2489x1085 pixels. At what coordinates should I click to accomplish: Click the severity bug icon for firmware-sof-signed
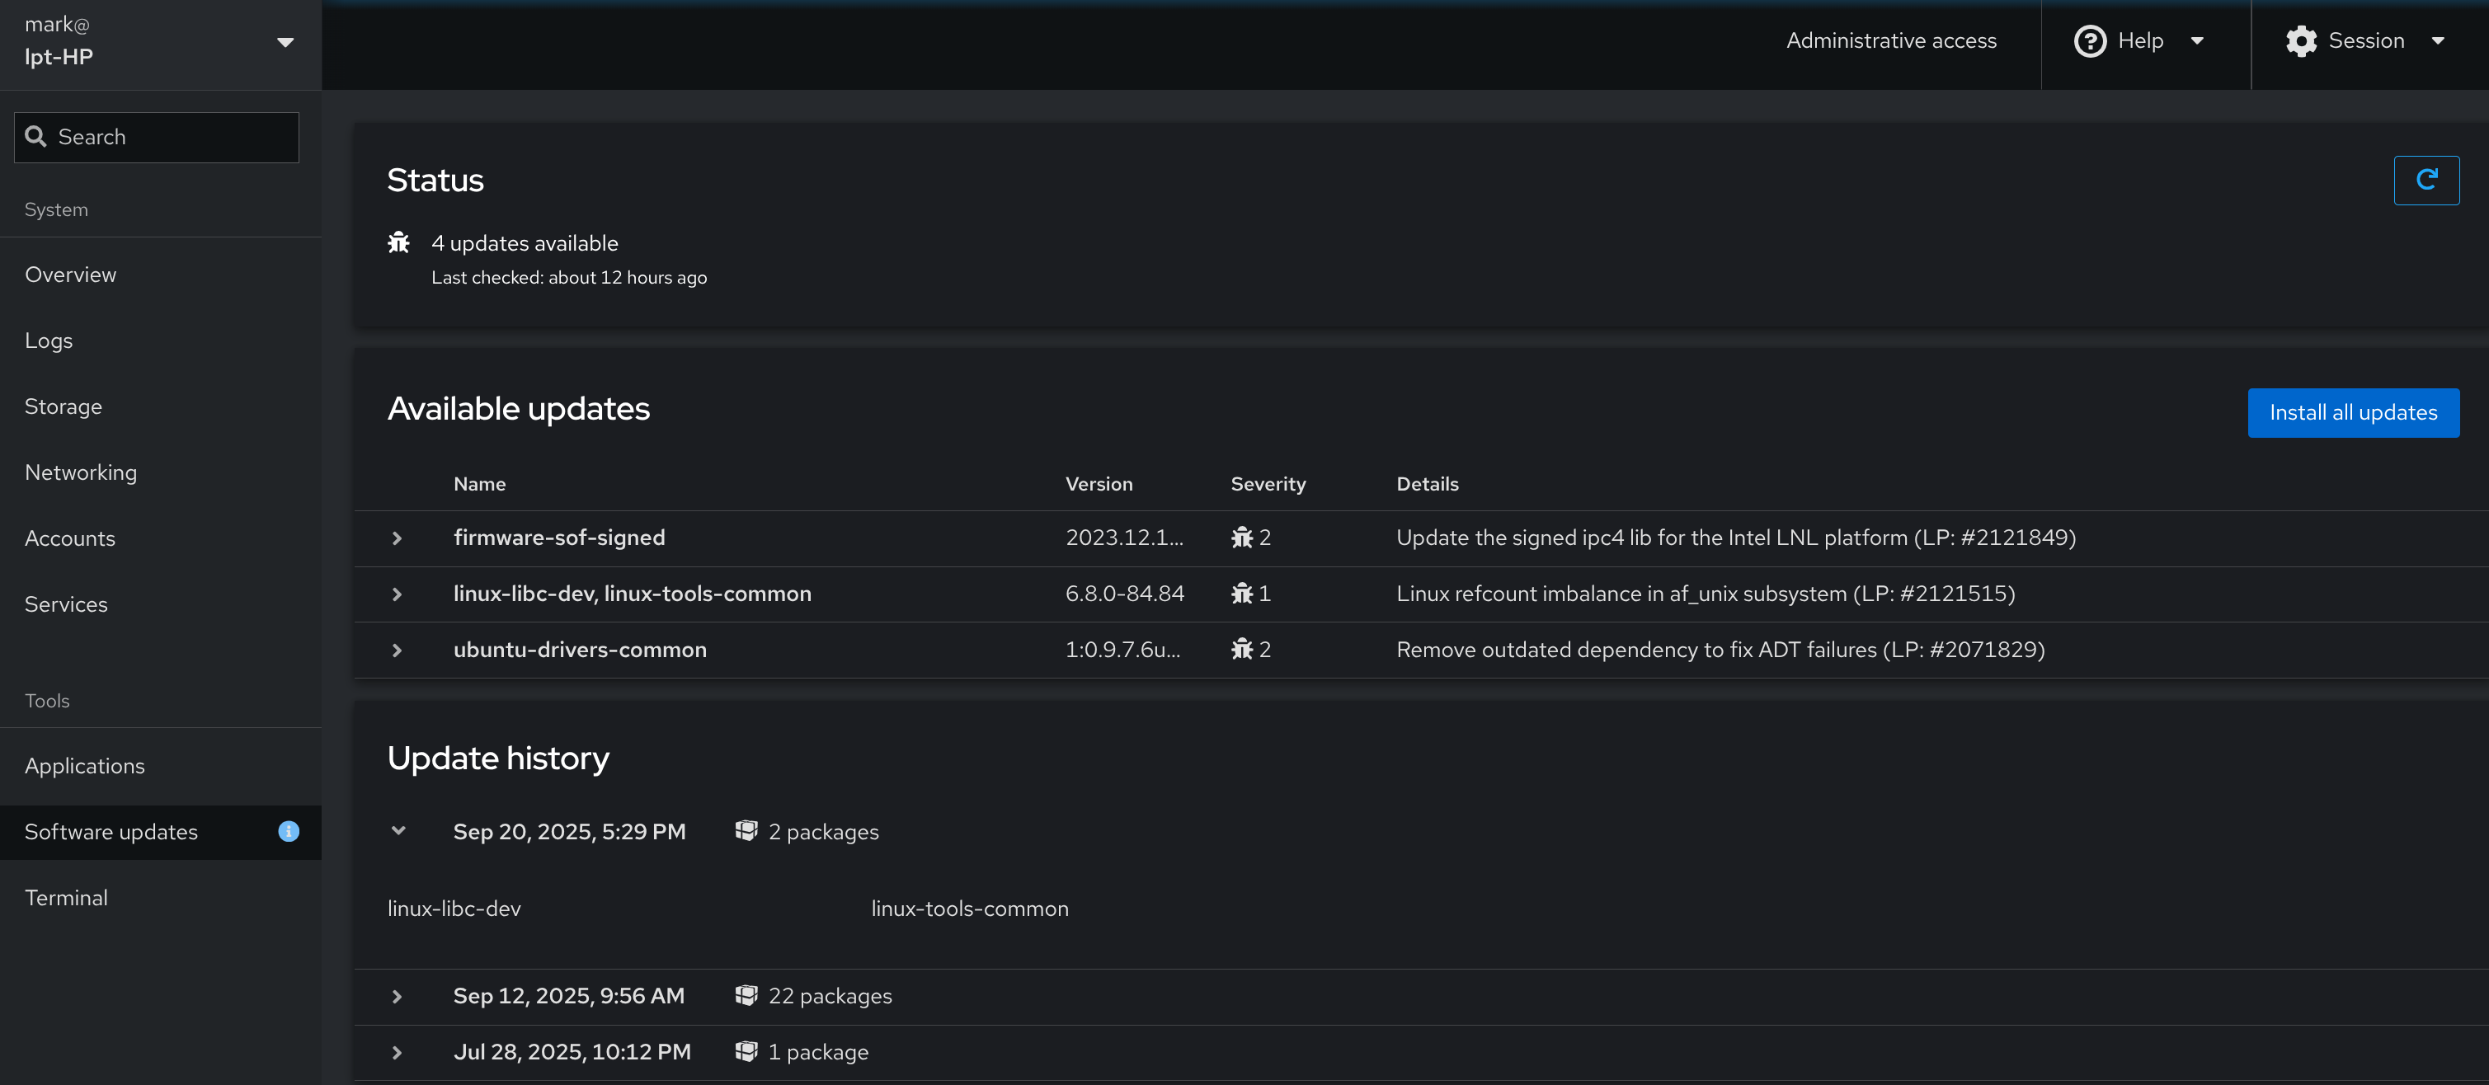pyautogui.click(x=1243, y=538)
